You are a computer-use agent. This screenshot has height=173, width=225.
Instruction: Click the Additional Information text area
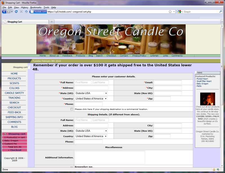110,157
